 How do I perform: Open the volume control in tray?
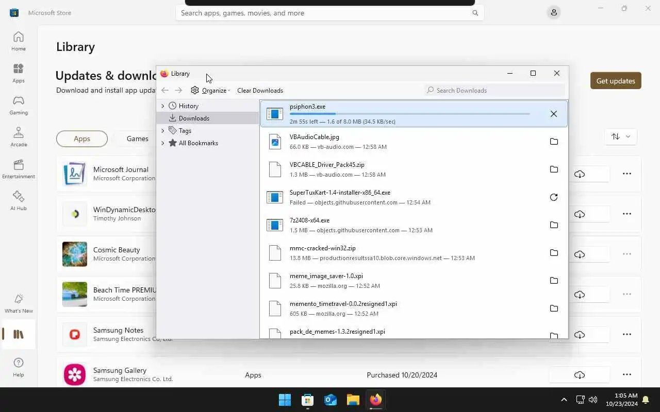[593, 400]
